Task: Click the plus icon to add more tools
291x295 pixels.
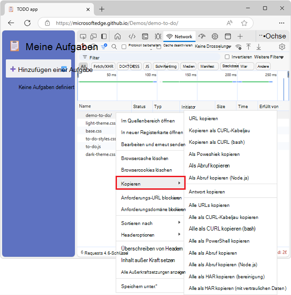Action: (240, 36)
